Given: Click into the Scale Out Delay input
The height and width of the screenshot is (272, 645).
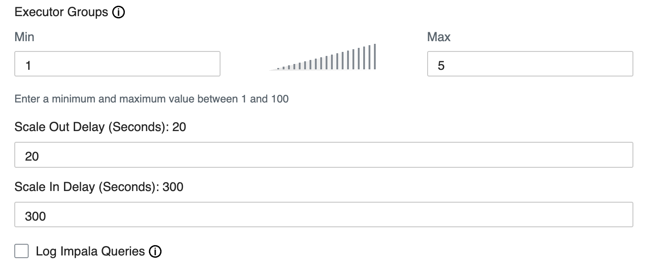Looking at the screenshot, I should pos(323,155).
